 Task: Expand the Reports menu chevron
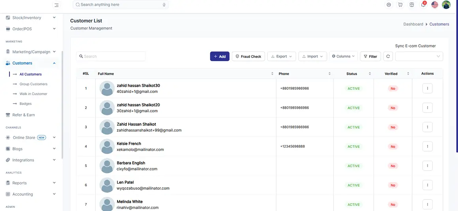[54, 183]
